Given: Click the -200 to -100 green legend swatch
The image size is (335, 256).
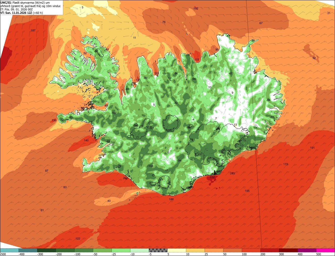Looking at the screenshot, I should (x=65, y=250).
